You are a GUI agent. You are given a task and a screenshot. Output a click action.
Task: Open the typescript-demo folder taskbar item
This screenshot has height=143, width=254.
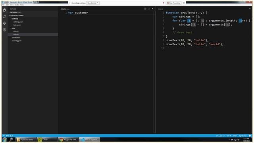click(x=25, y=139)
